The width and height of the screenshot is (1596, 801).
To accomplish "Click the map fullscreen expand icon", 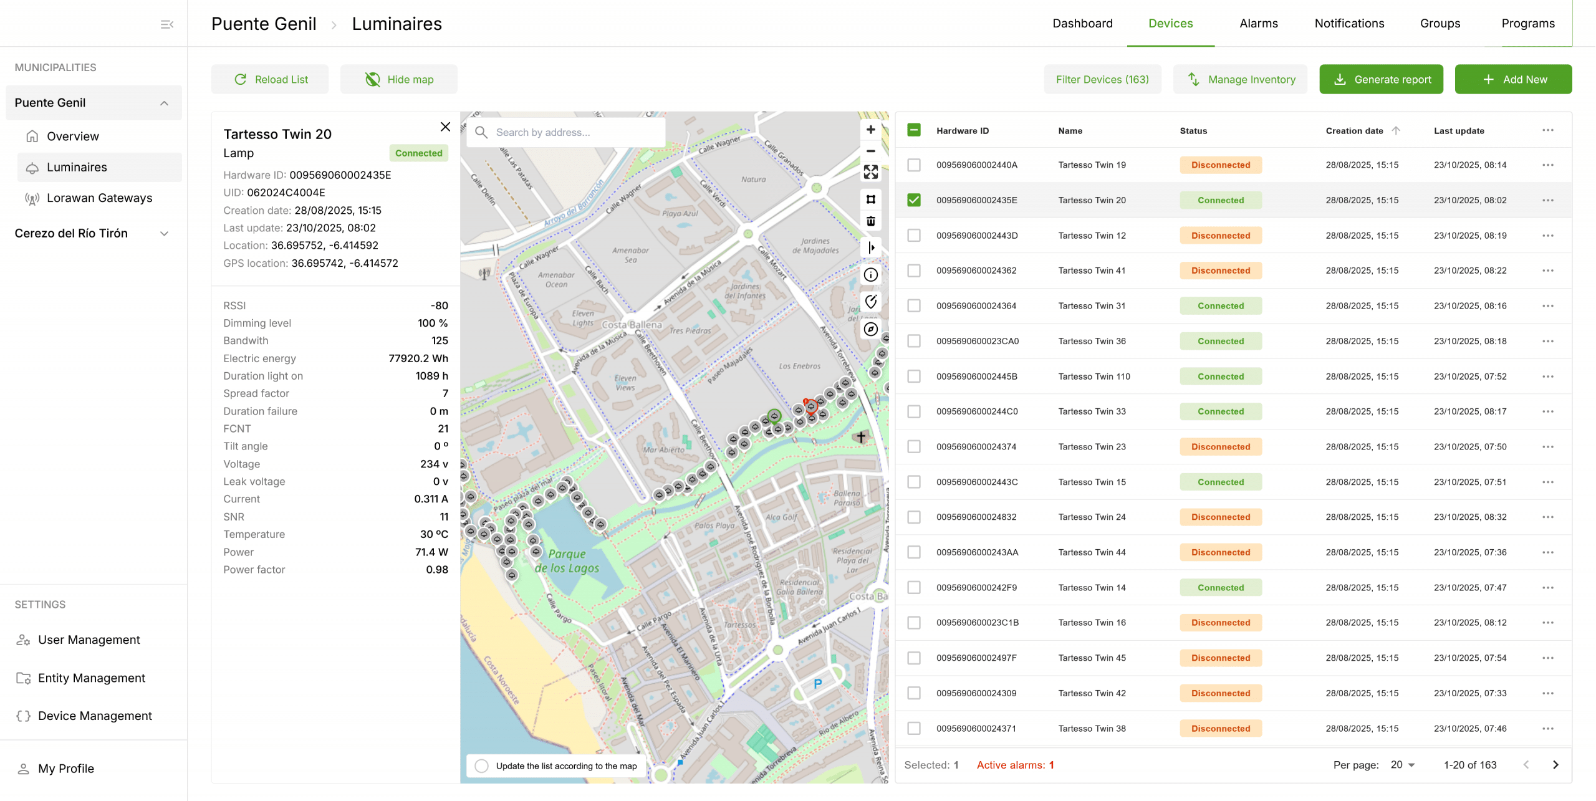I will point(870,172).
